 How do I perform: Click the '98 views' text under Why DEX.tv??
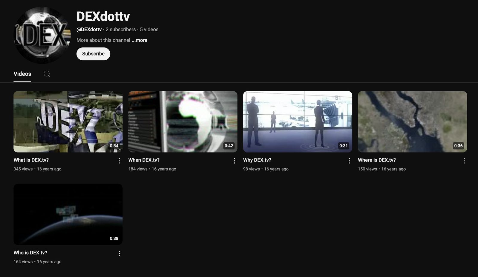(x=251, y=169)
